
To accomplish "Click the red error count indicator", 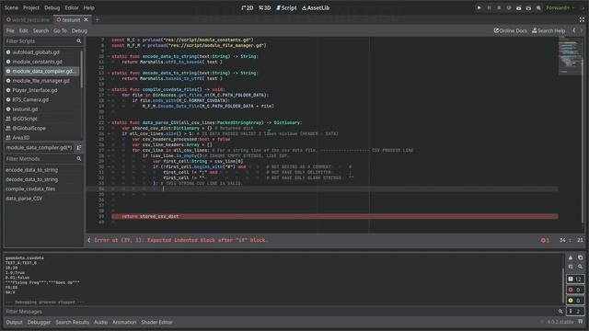I will (545, 240).
